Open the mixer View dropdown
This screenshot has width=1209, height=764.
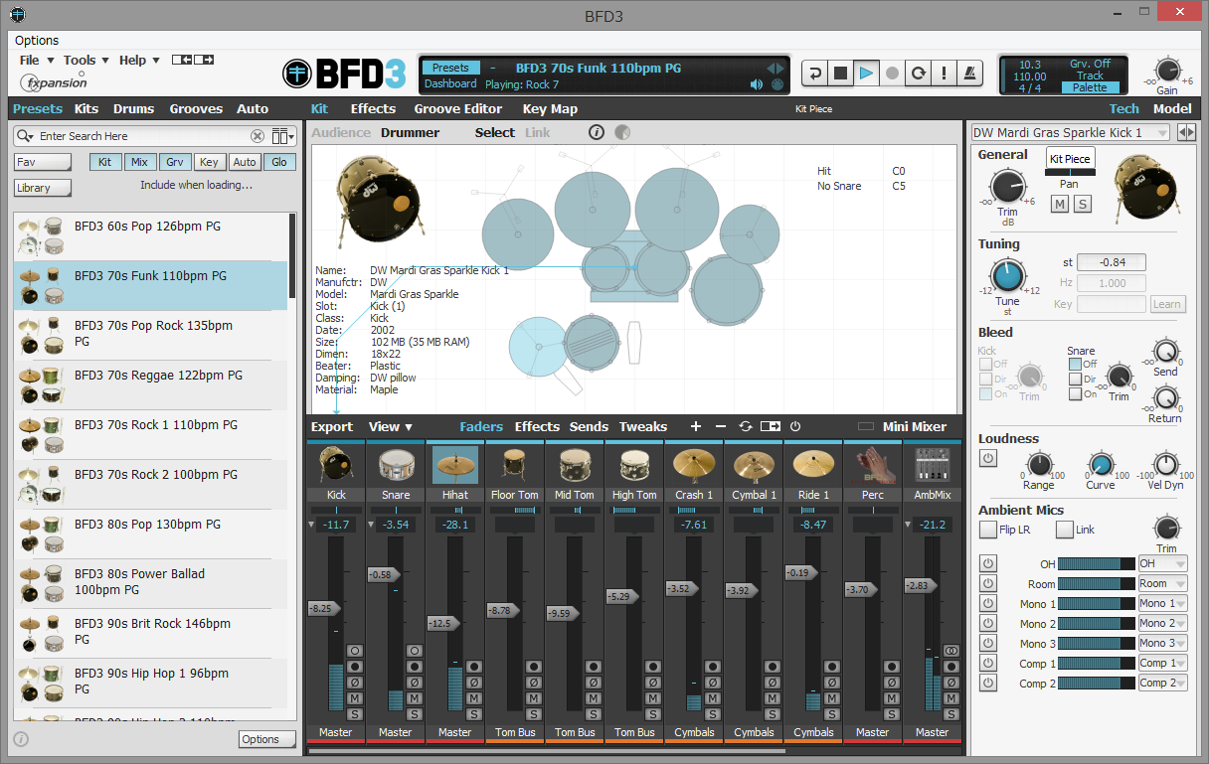(391, 426)
